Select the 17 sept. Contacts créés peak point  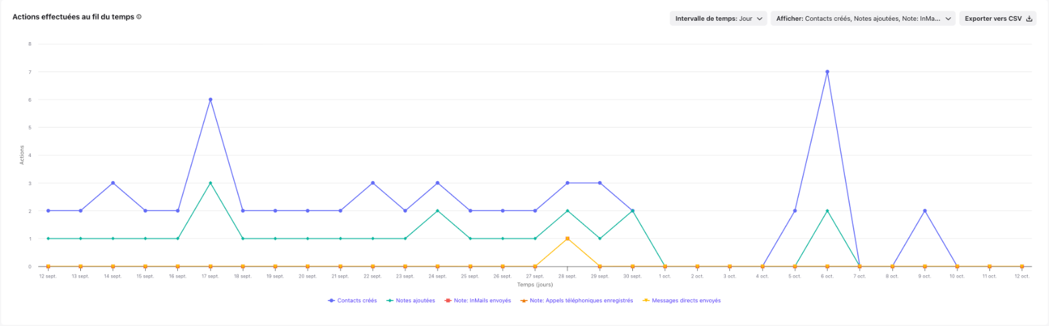click(210, 100)
